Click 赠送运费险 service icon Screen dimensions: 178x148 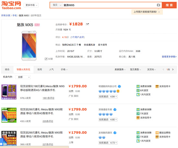click(x=157, y=133)
